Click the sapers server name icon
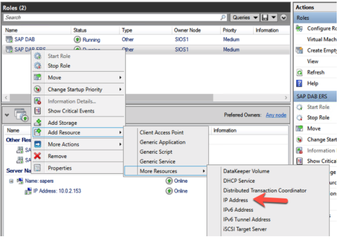The height and width of the screenshot is (251, 346). coord(20,181)
